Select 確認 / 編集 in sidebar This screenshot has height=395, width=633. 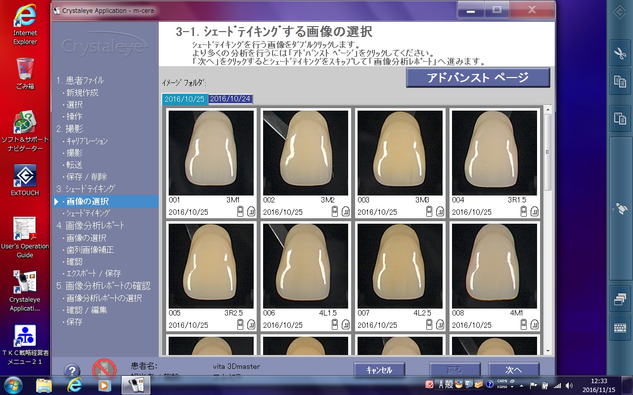(x=87, y=310)
